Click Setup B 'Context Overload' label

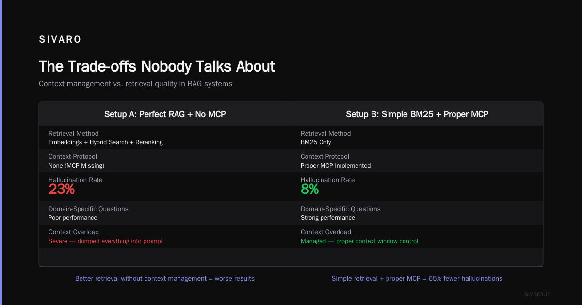tap(326, 232)
